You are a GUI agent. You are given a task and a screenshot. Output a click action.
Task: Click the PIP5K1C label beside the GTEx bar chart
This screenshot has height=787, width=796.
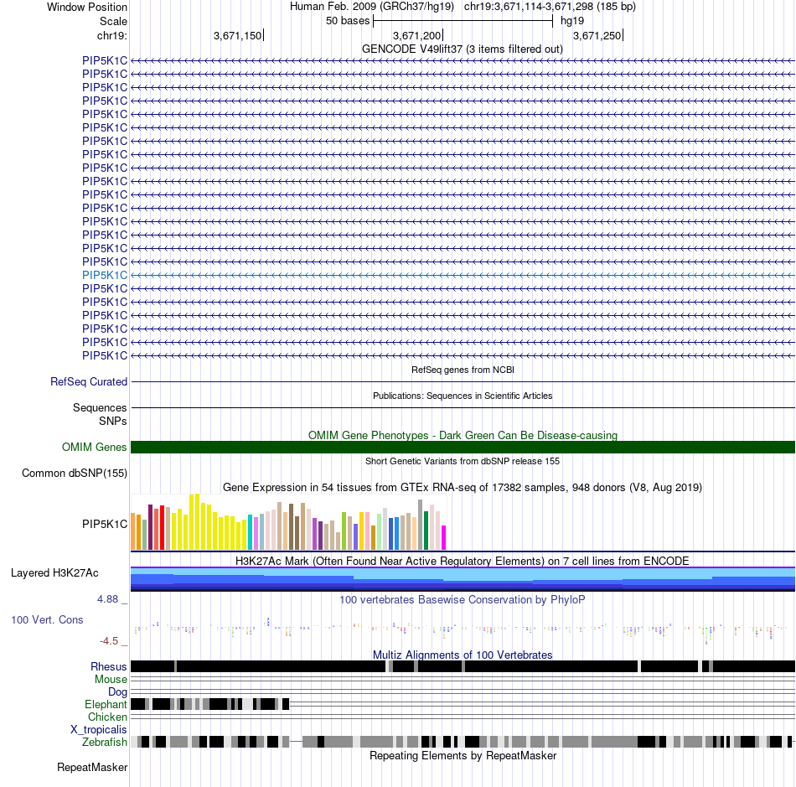tap(105, 524)
